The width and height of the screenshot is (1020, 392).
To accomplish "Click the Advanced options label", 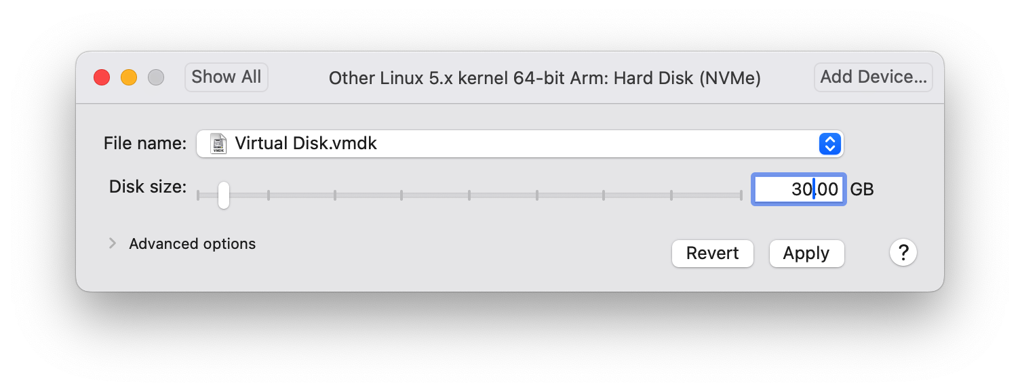I will [x=193, y=244].
